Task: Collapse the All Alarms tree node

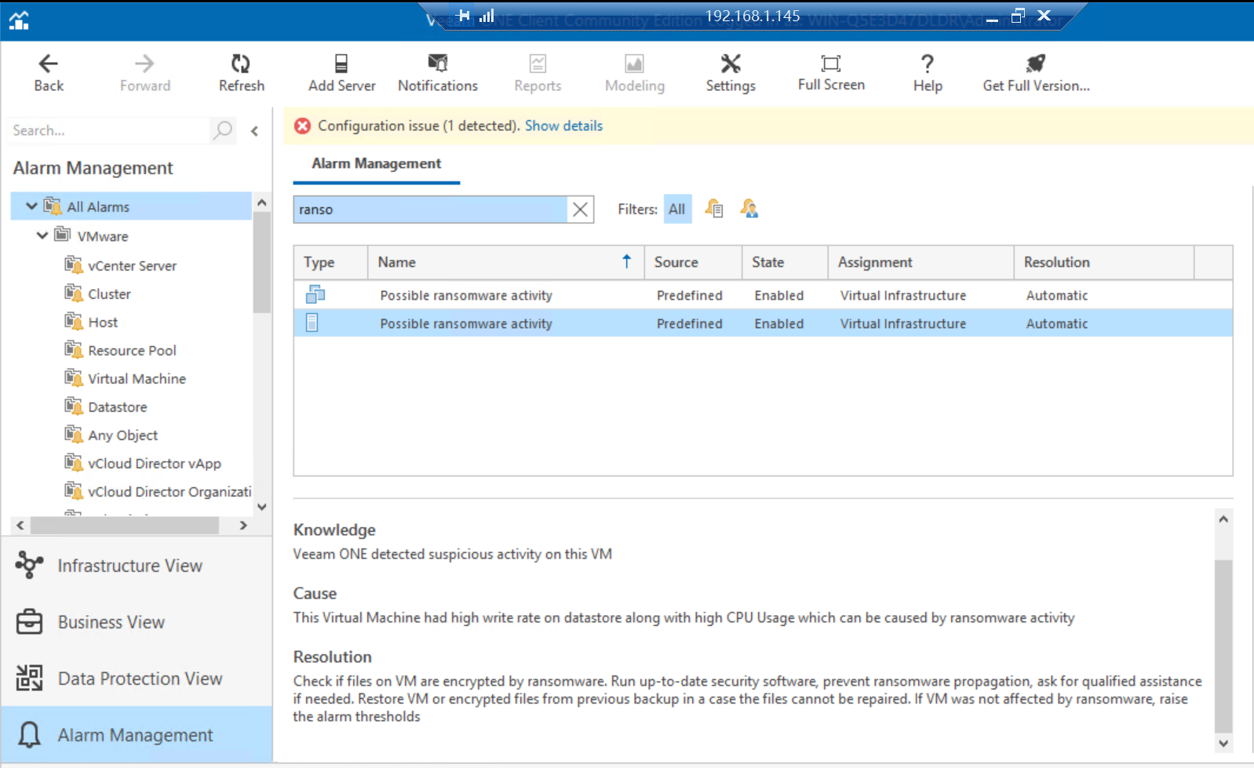Action: pyautogui.click(x=31, y=206)
